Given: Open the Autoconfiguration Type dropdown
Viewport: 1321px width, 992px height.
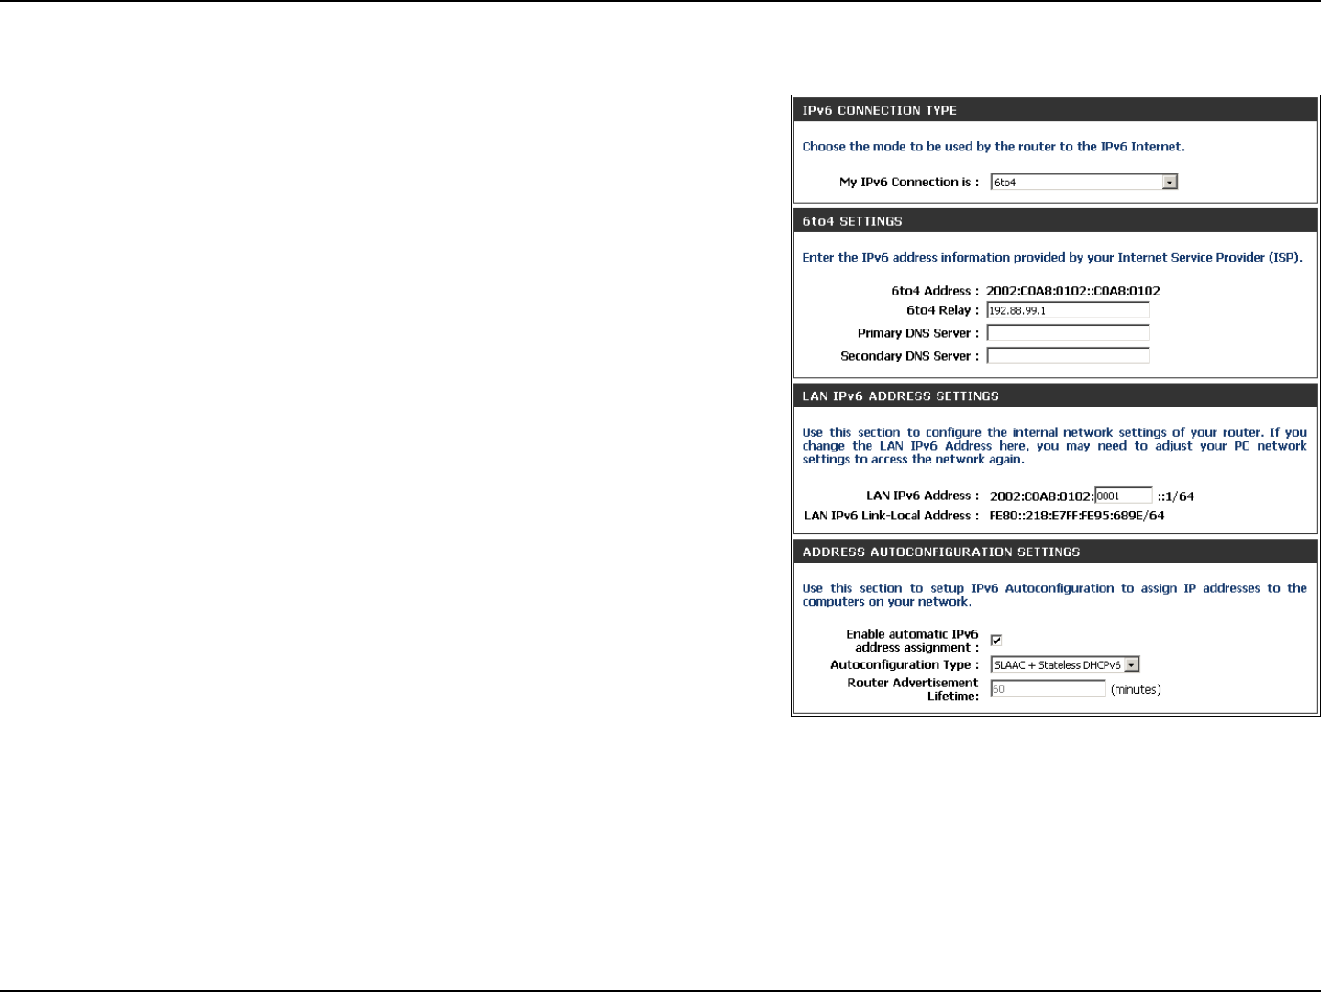Looking at the screenshot, I should click(1065, 664).
